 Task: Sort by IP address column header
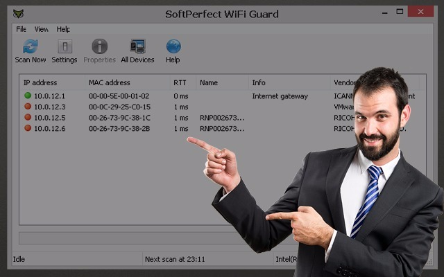point(40,82)
